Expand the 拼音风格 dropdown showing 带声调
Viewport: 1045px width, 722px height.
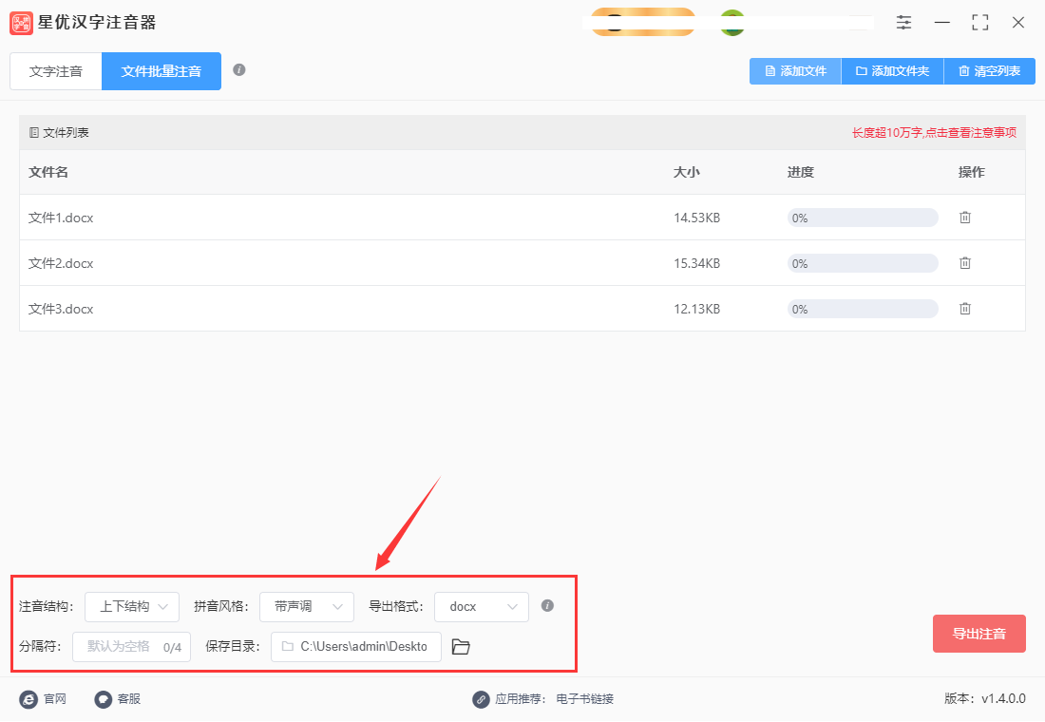(307, 607)
